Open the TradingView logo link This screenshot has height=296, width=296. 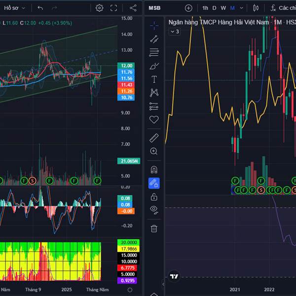click(x=174, y=277)
